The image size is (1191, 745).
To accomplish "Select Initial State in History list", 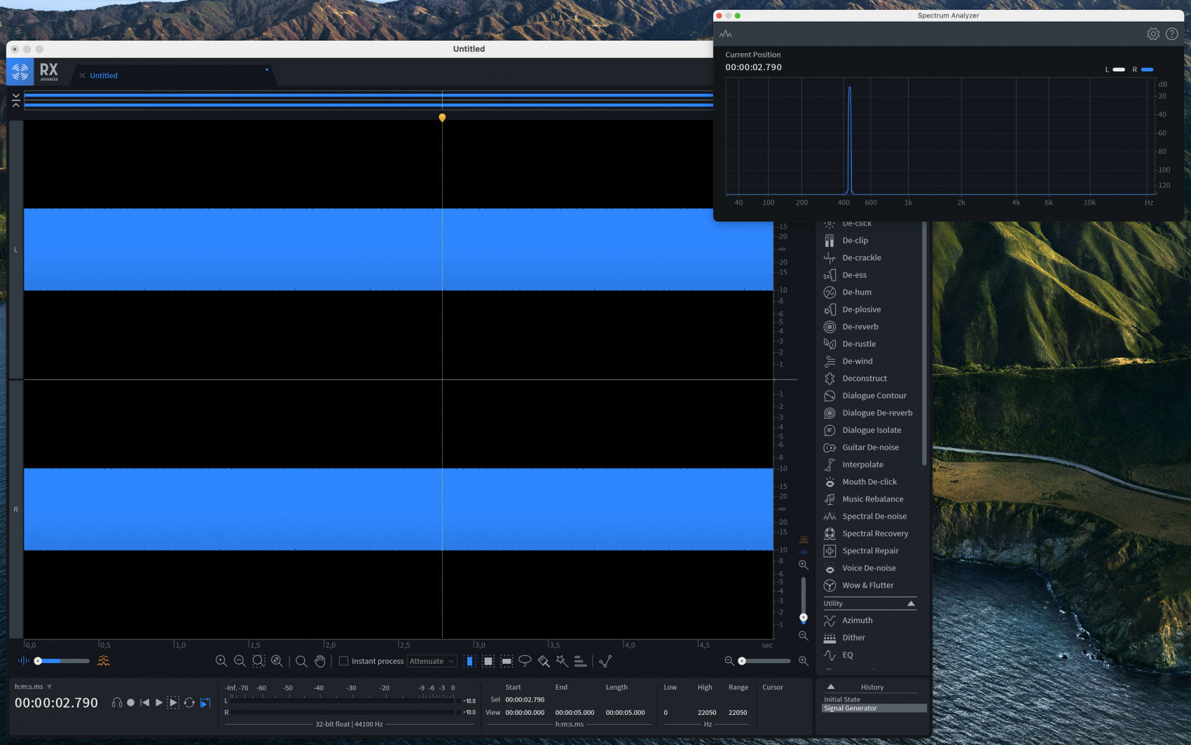I will coord(842,699).
